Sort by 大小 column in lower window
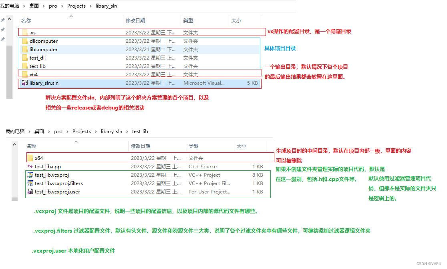 242,146
